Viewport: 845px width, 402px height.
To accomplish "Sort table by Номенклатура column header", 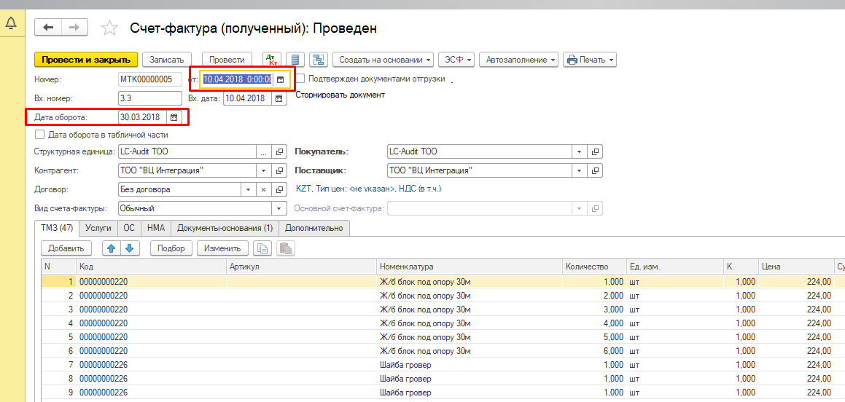I will point(469,267).
